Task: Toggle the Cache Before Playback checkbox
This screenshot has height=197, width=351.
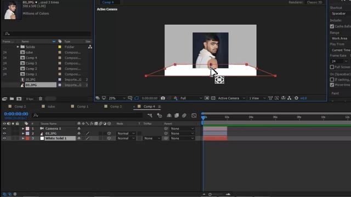Action: [332, 26]
